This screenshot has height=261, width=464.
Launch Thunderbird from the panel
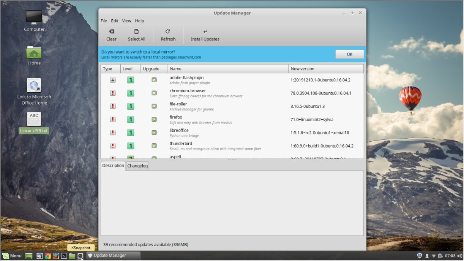point(40,256)
